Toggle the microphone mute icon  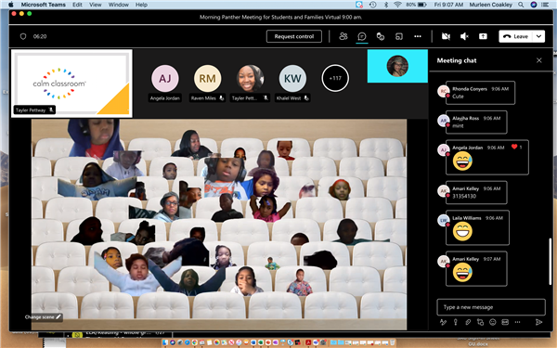point(464,36)
